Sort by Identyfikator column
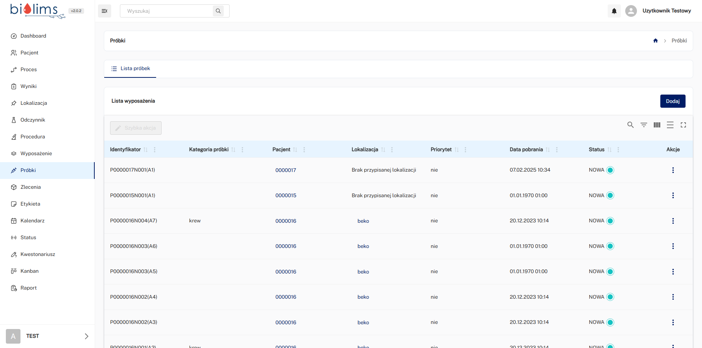Screen dimensions: 702x348 coord(146,150)
